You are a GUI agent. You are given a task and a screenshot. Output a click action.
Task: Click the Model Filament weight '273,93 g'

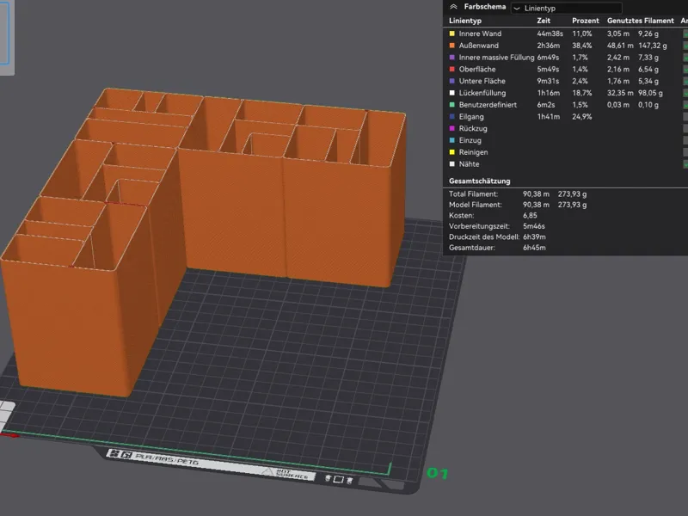pyautogui.click(x=572, y=205)
